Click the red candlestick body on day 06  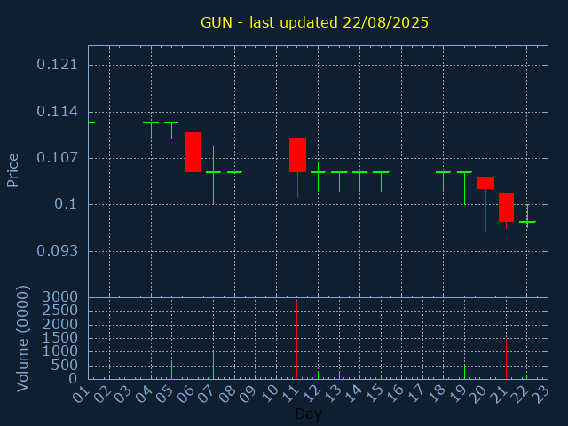click(x=193, y=152)
